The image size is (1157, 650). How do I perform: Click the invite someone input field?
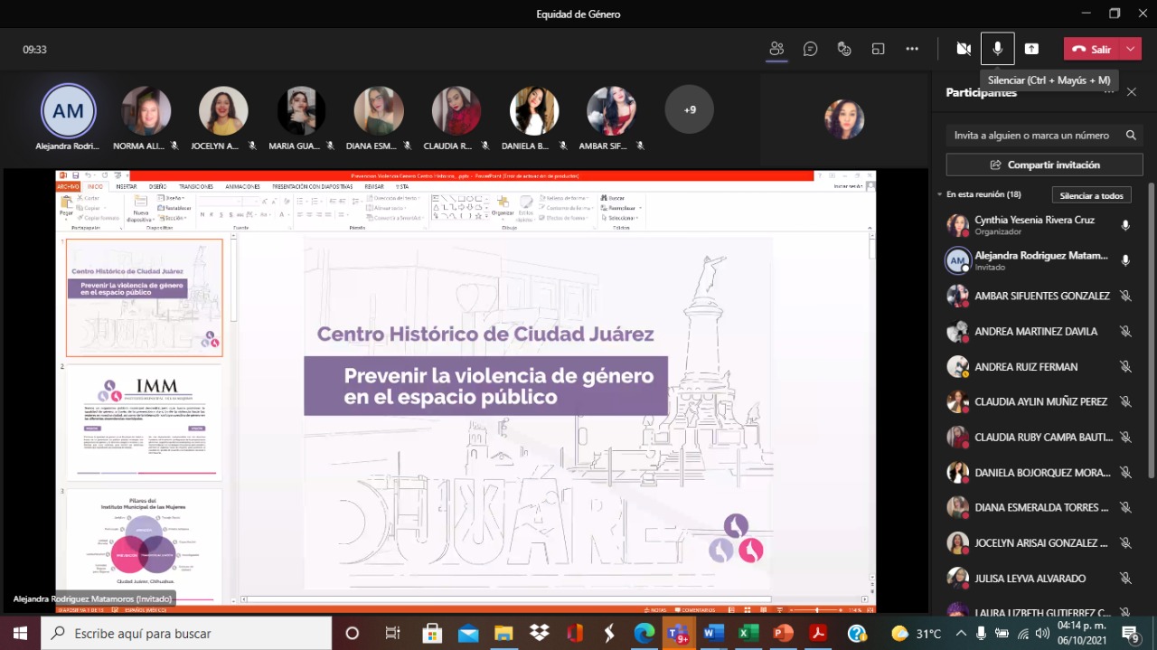(x=1031, y=136)
